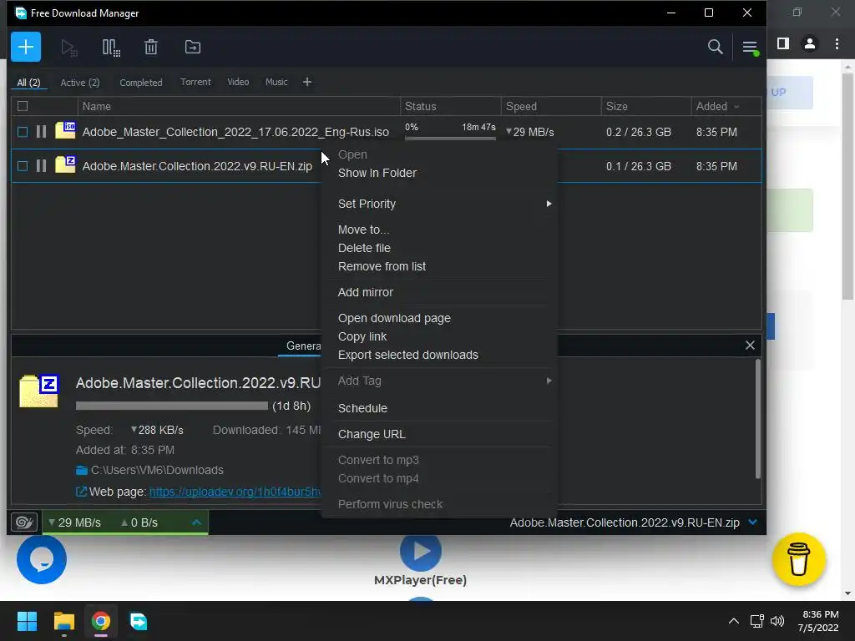The image size is (855, 641).
Task: Switch to the Active (2) tab
Action: pyautogui.click(x=79, y=83)
